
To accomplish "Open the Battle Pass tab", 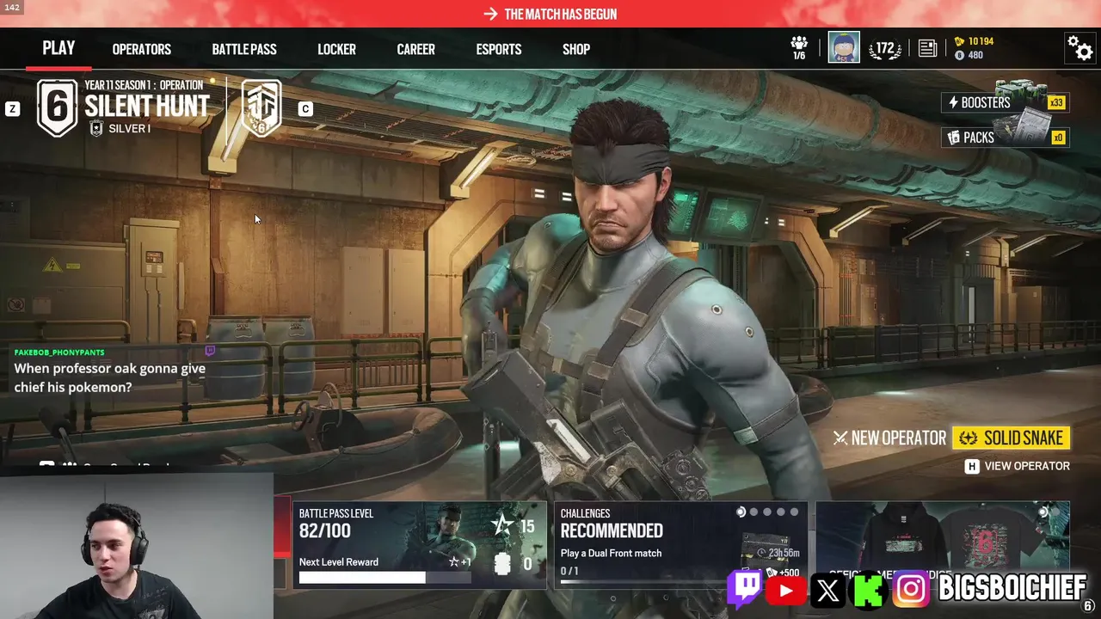I will [244, 49].
